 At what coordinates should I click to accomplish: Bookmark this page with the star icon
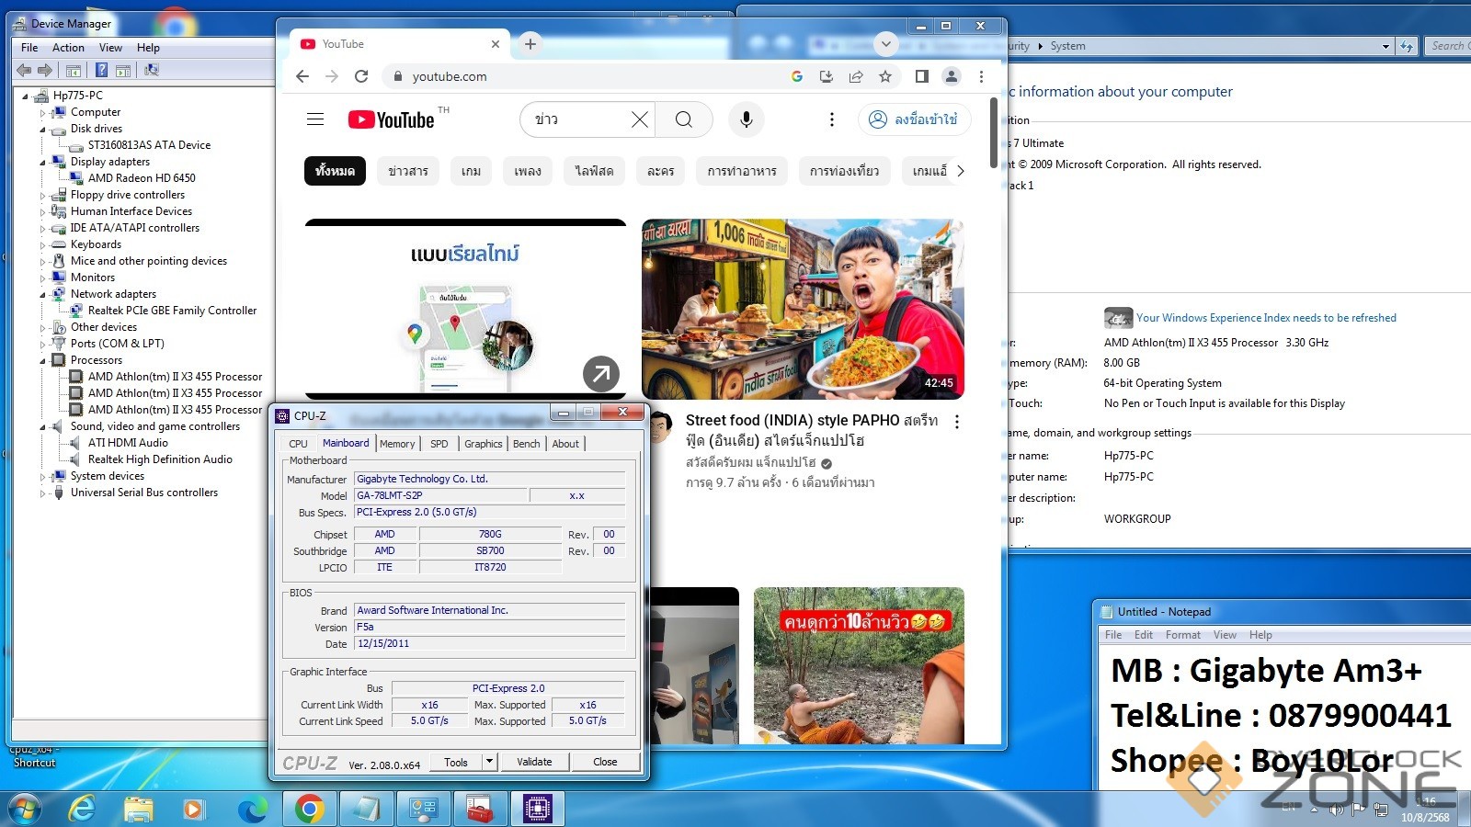(885, 76)
